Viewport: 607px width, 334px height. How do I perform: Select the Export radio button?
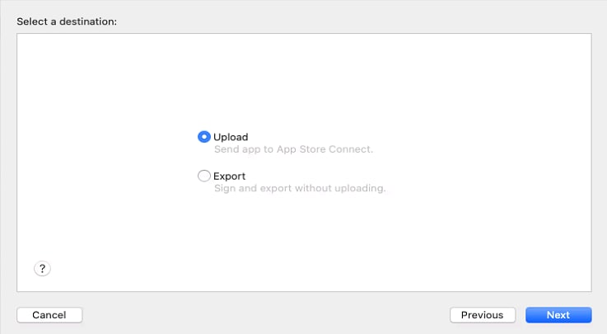point(204,176)
